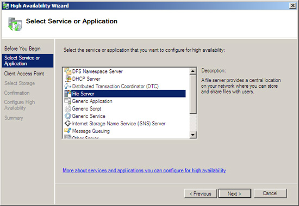The width and height of the screenshot is (299, 206).
Task: Select Message Queuing in the list
Action: (91, 131)
